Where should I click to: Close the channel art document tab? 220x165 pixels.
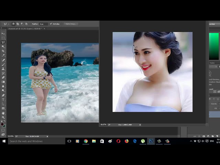pos(44,29)
